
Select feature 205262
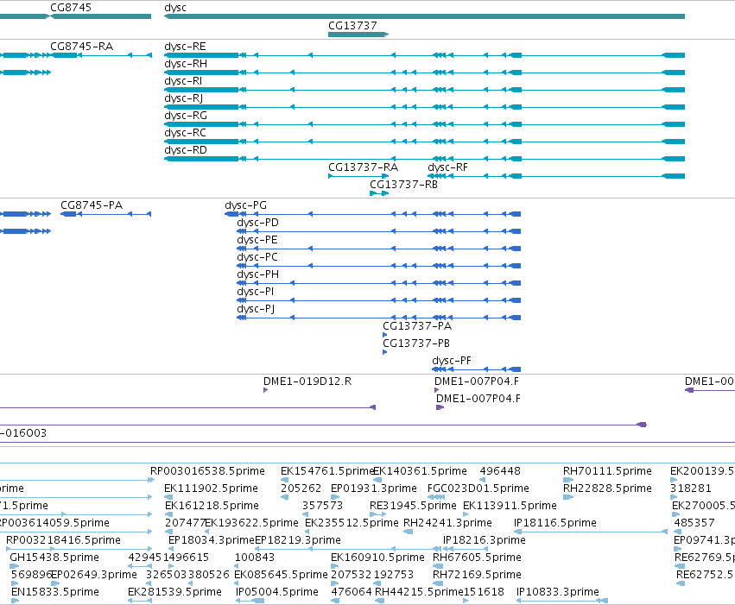(301, 488)
